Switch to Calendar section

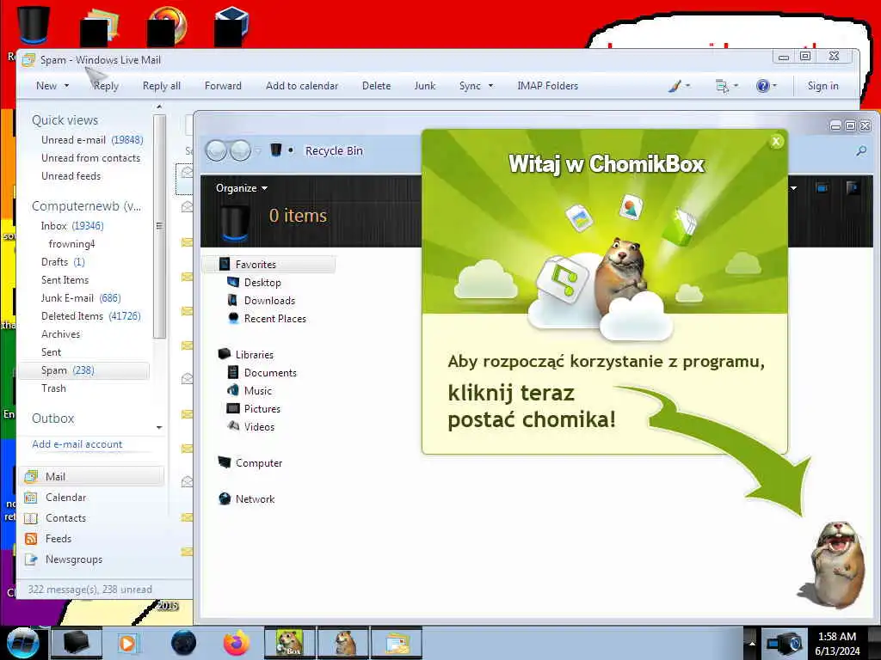coord(65,498)
